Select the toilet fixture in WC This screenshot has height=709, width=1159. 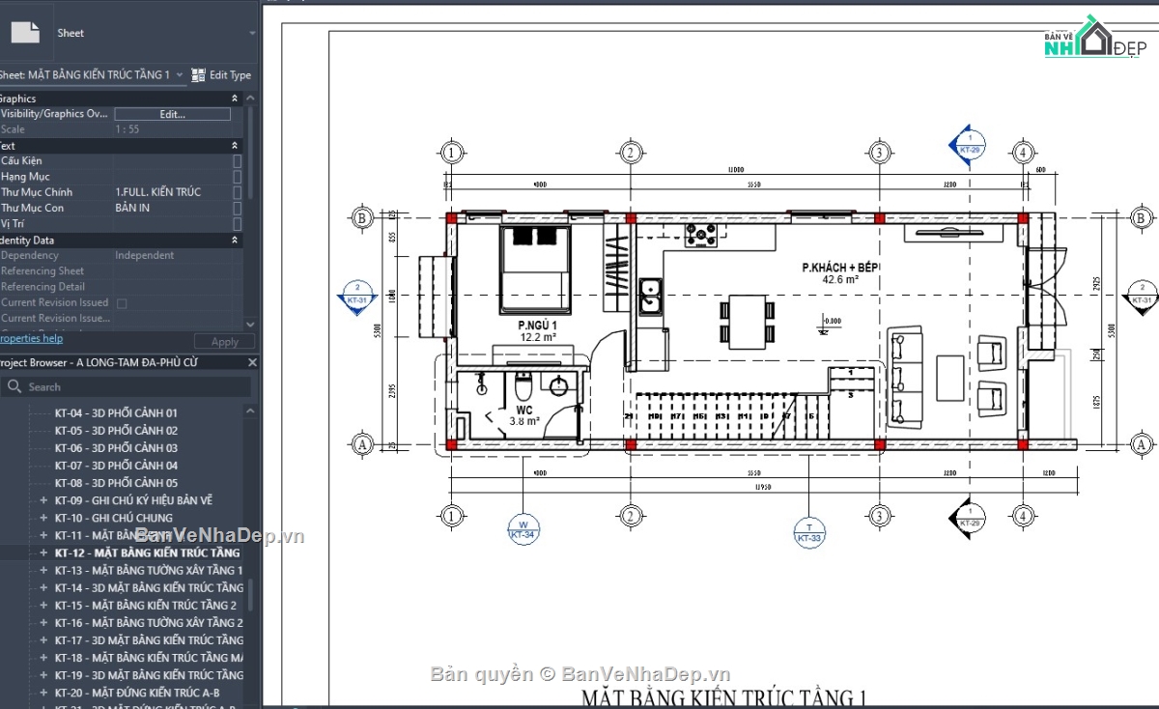click(x=523, y=388)
